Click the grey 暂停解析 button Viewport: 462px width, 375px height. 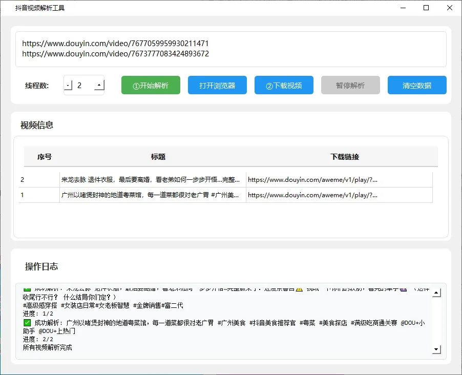[x=350, y=85]
